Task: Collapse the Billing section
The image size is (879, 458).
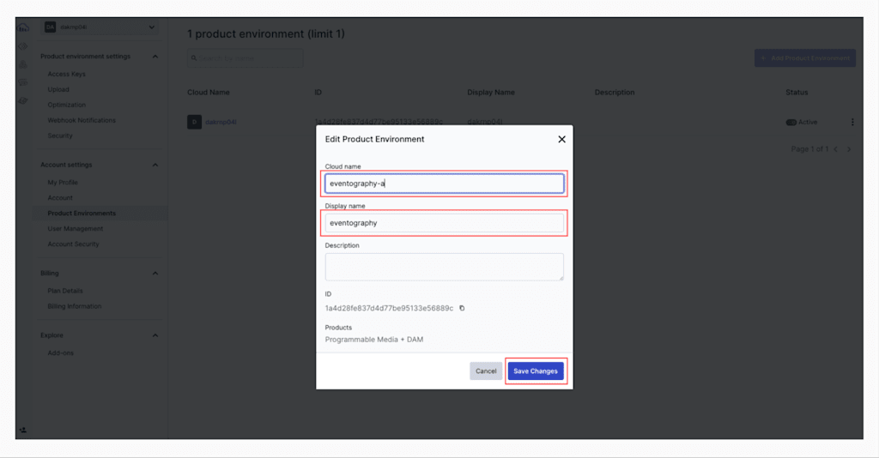Action: pyautogui.click(x=155, y=274)
